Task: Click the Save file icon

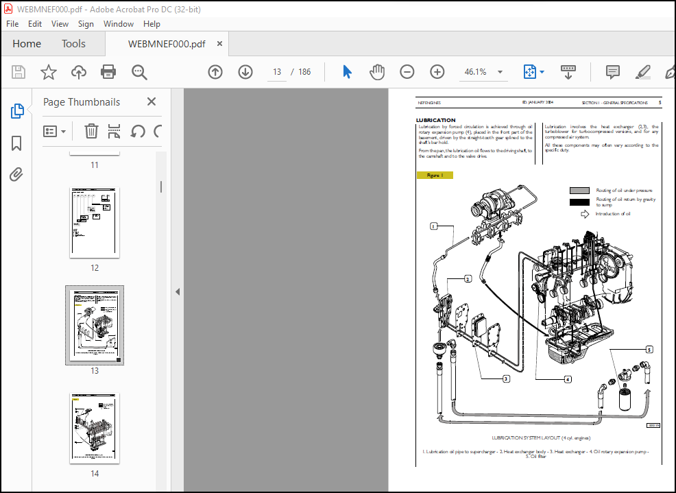Action: click(x=18, y=72)
